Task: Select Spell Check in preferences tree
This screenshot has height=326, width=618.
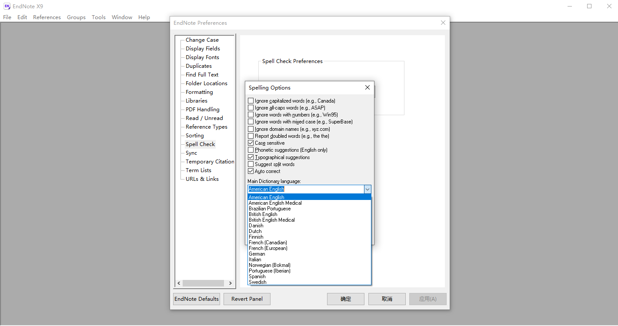Action: (200, 144)
